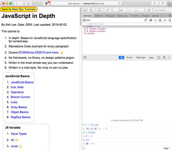Click the print styles printer icon
This screenshot has width=172, height=151.
coord(151,20)
